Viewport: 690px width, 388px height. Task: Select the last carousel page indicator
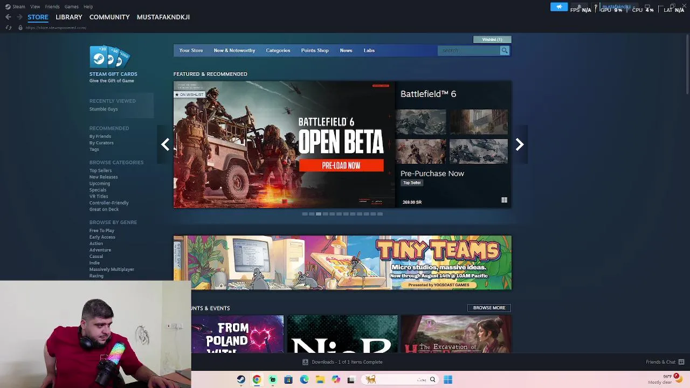pyautogui.click(x=380, y=214)
